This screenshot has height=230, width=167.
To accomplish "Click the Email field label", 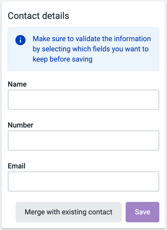I will tap(17, 166).
